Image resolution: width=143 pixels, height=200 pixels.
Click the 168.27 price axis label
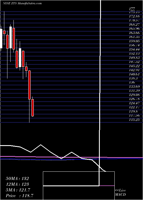point(135,25)
